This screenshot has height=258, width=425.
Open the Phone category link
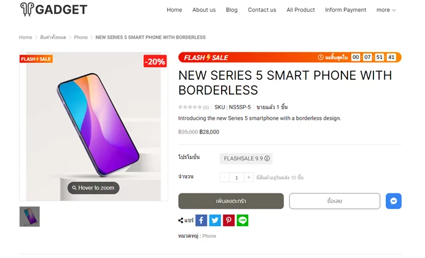pyautogui.click(x=209, y=236)
